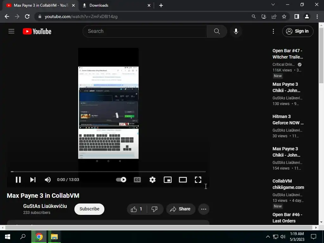The image size is (324, 243).
Task: Click the search magnifier button
Action: [217, 31]
